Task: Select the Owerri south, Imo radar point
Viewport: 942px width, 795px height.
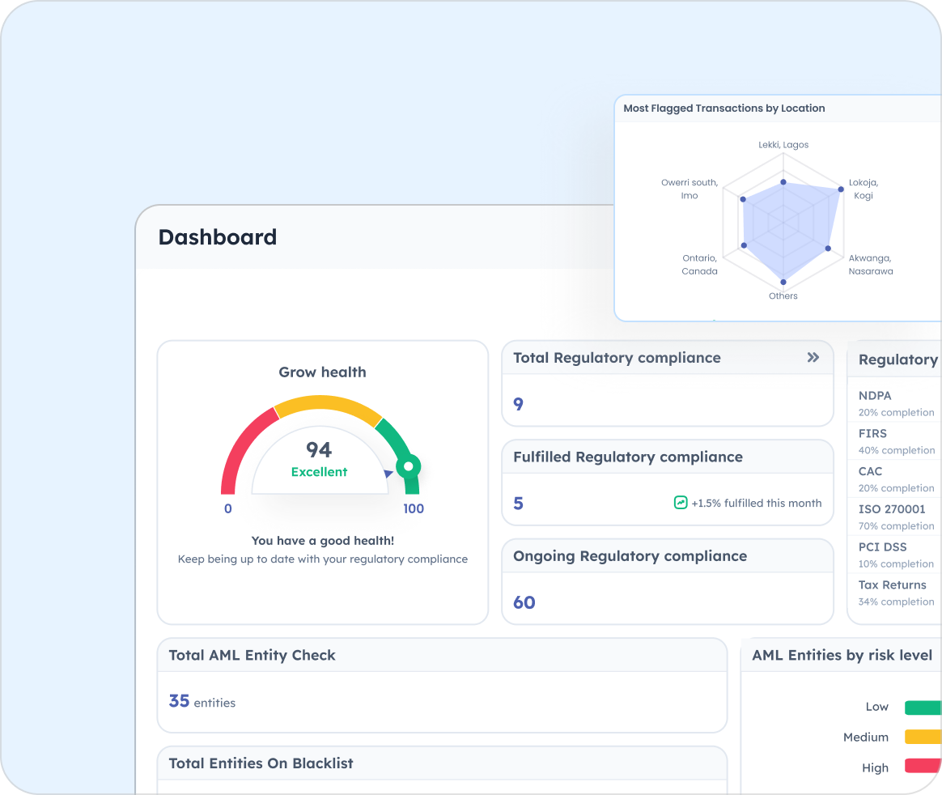Action: point(742,198)
